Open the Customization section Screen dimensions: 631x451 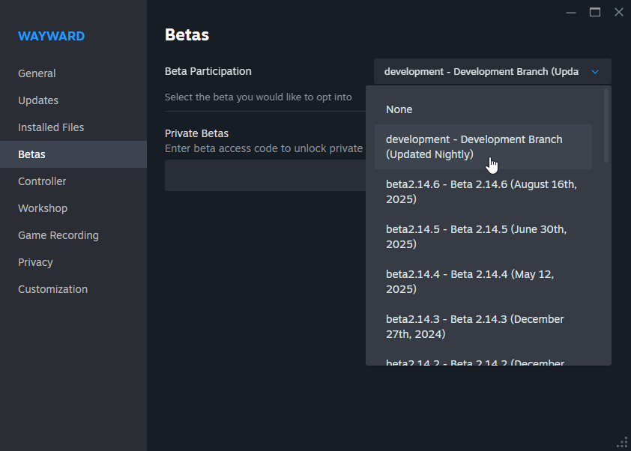click(52, 289)
